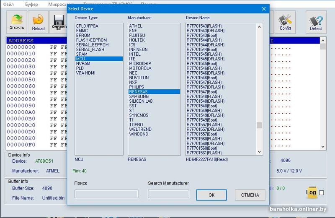
Task: Click down arrow of hex view scrollbar
Action: [x=323, y=147]
